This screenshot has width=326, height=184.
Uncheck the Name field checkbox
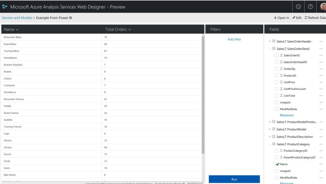pos(277,164)
